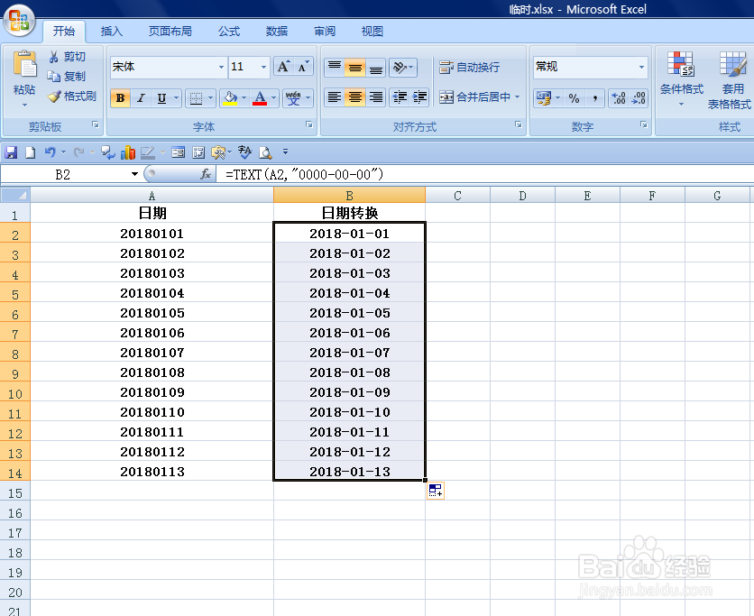
Task: Click Print Preview magnifier icon
Action: point(265,152)
